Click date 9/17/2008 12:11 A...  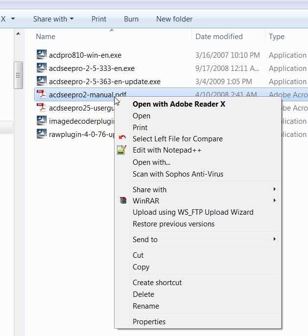click(227, 68)
